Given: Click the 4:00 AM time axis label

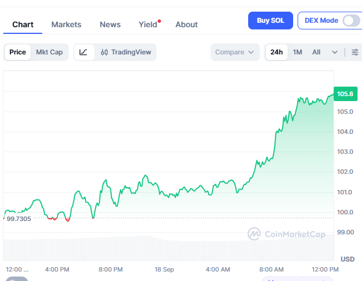Looking at the screenshot, I should (218, 269).
